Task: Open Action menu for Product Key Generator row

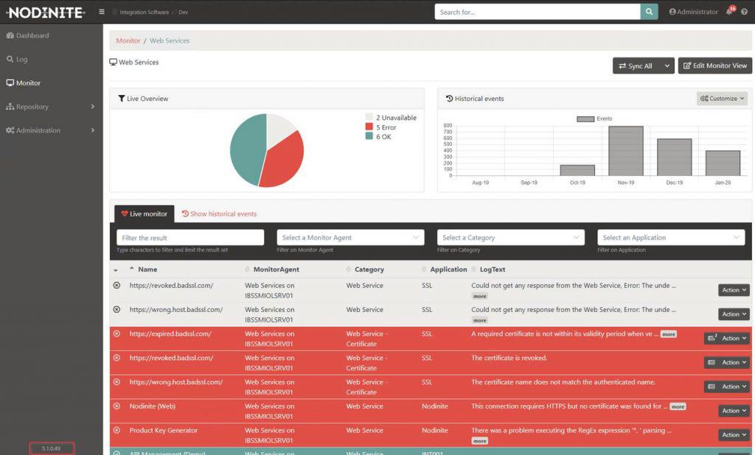Action: click(734, 435)
